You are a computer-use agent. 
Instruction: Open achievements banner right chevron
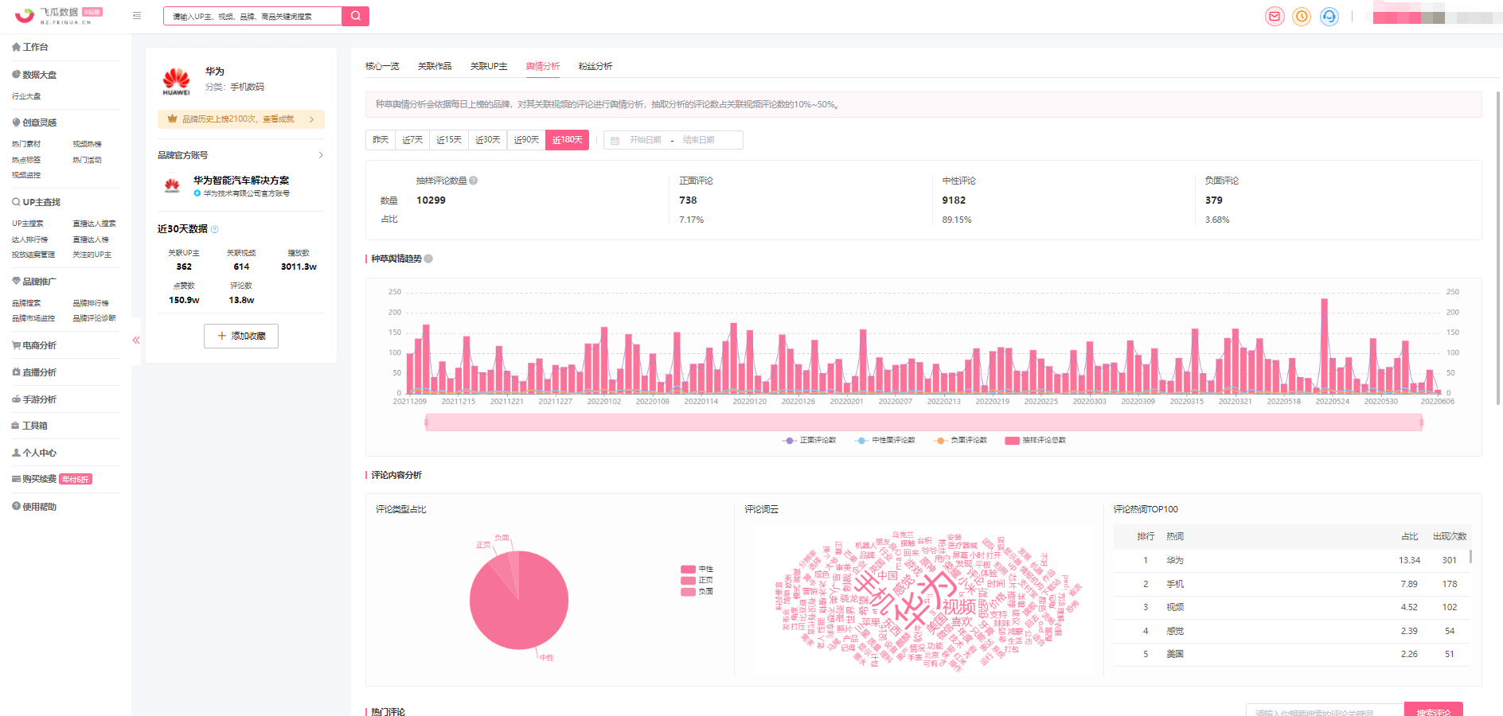[x=312, y=119]
